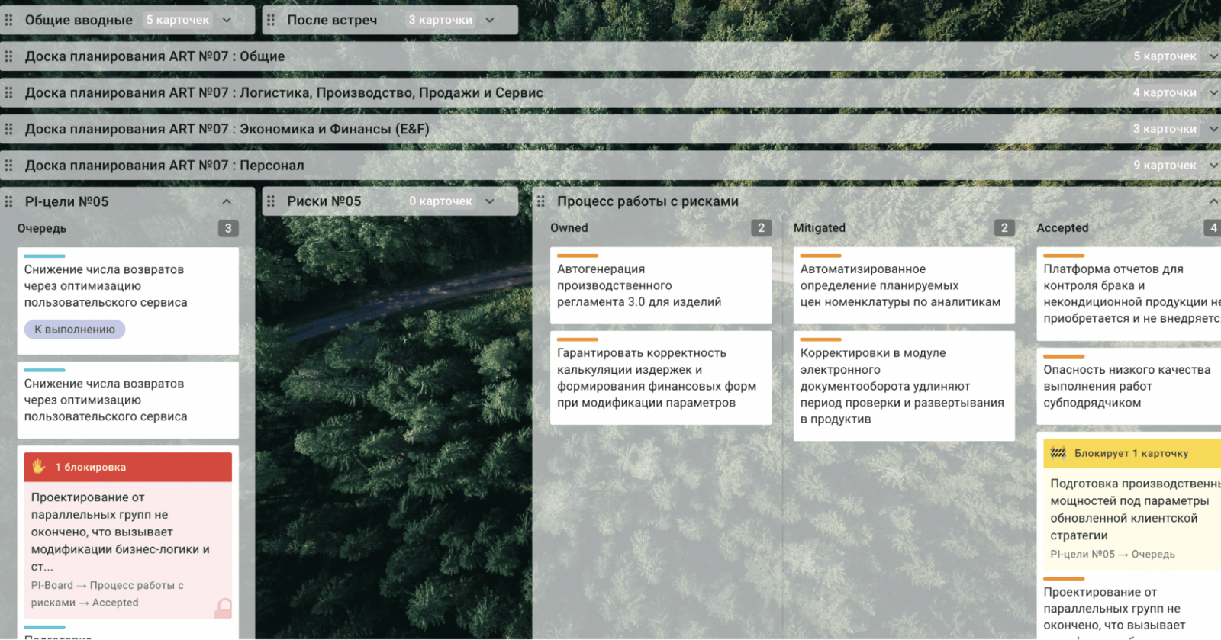The image size is (1221, 640).
Task: Expand the Риски №05 column chevron
Action: pos(490,201)
